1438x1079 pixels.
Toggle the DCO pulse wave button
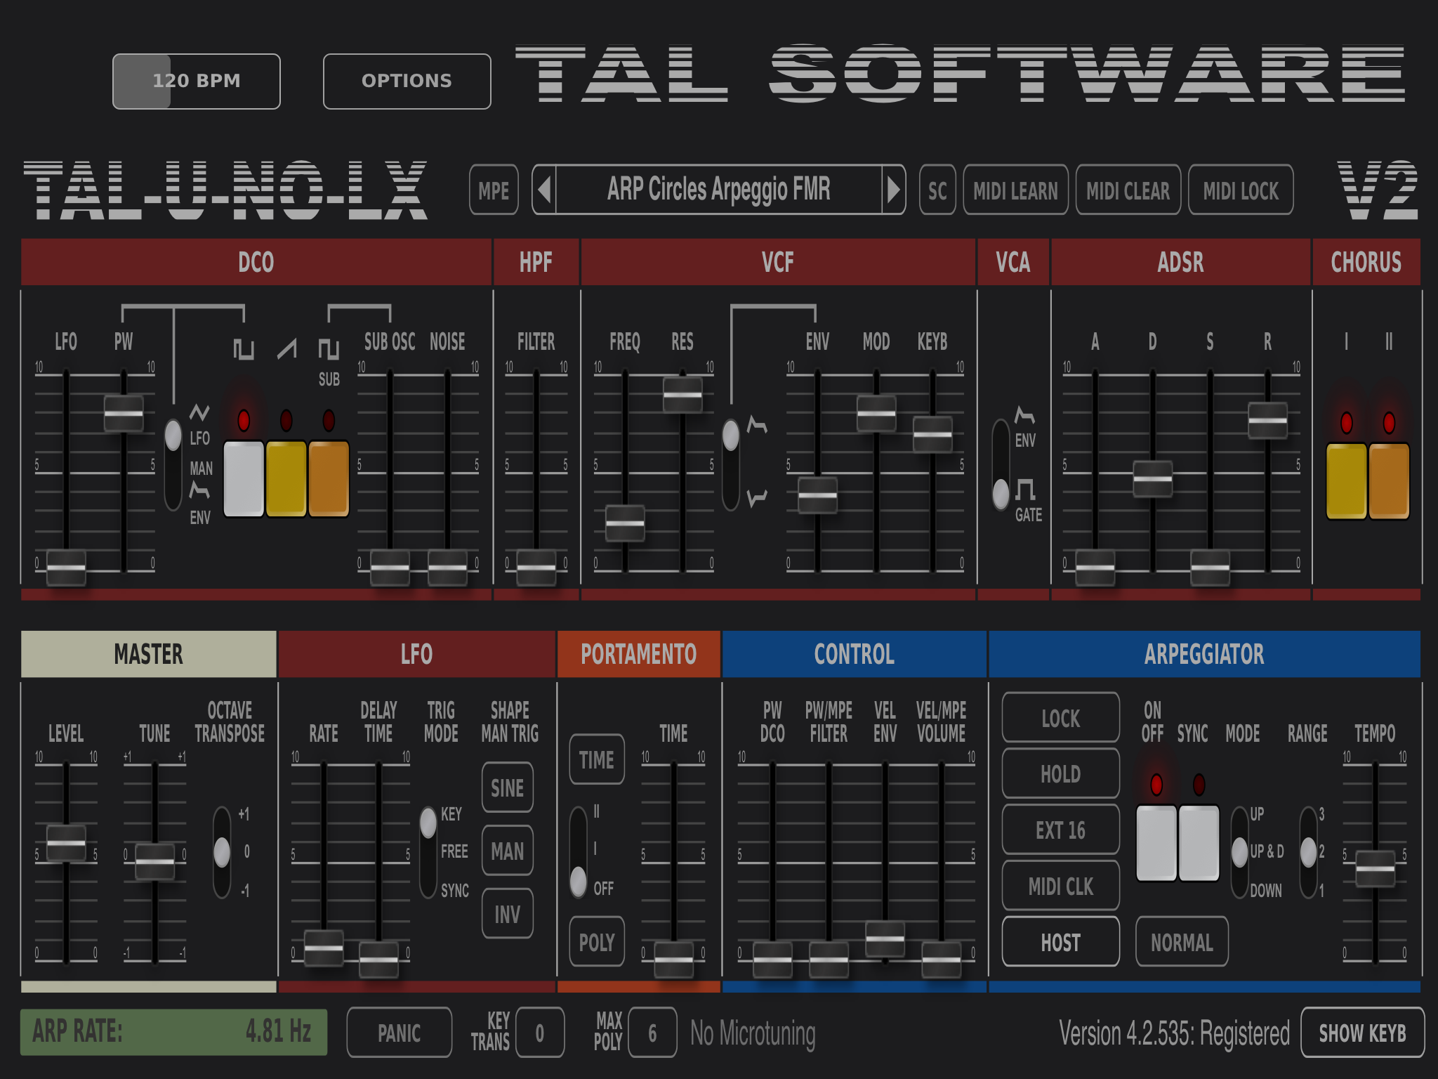point(244,479)
